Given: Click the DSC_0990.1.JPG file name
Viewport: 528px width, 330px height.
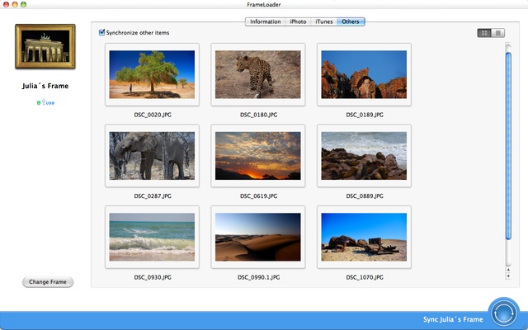Looking at the screenshot, I should 258,277.
